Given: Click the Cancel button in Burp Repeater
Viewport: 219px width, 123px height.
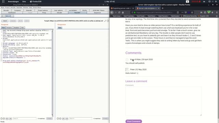Looking at the screenshot, I should click(x=13, y=21).
